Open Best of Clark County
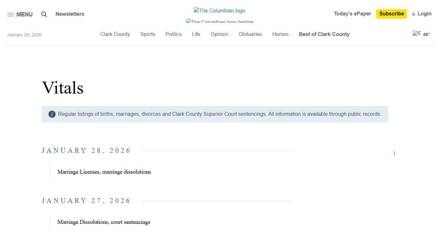 tap(324, 34)
